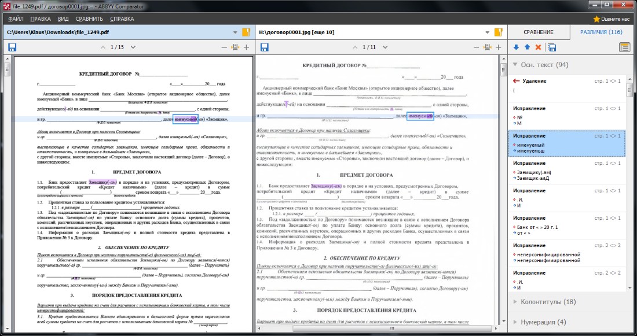This screenshot has height=336, width=637.
Task: Click highlighted Заемщику(-ам) in the right document
Action: [x=326, y=186]
